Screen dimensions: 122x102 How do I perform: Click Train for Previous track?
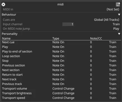click(x=113, y=84)
